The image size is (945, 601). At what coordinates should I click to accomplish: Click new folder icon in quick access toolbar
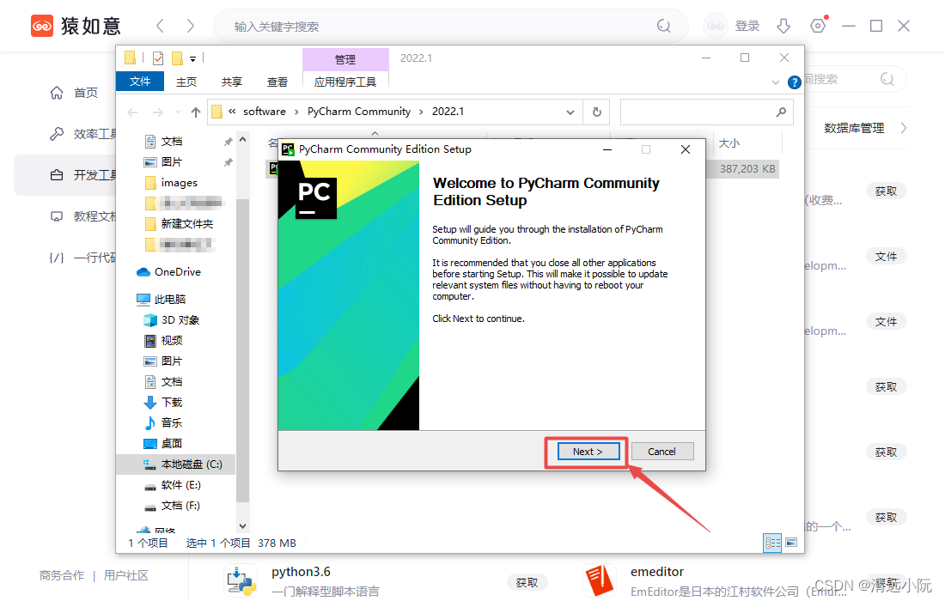point(177,58)
